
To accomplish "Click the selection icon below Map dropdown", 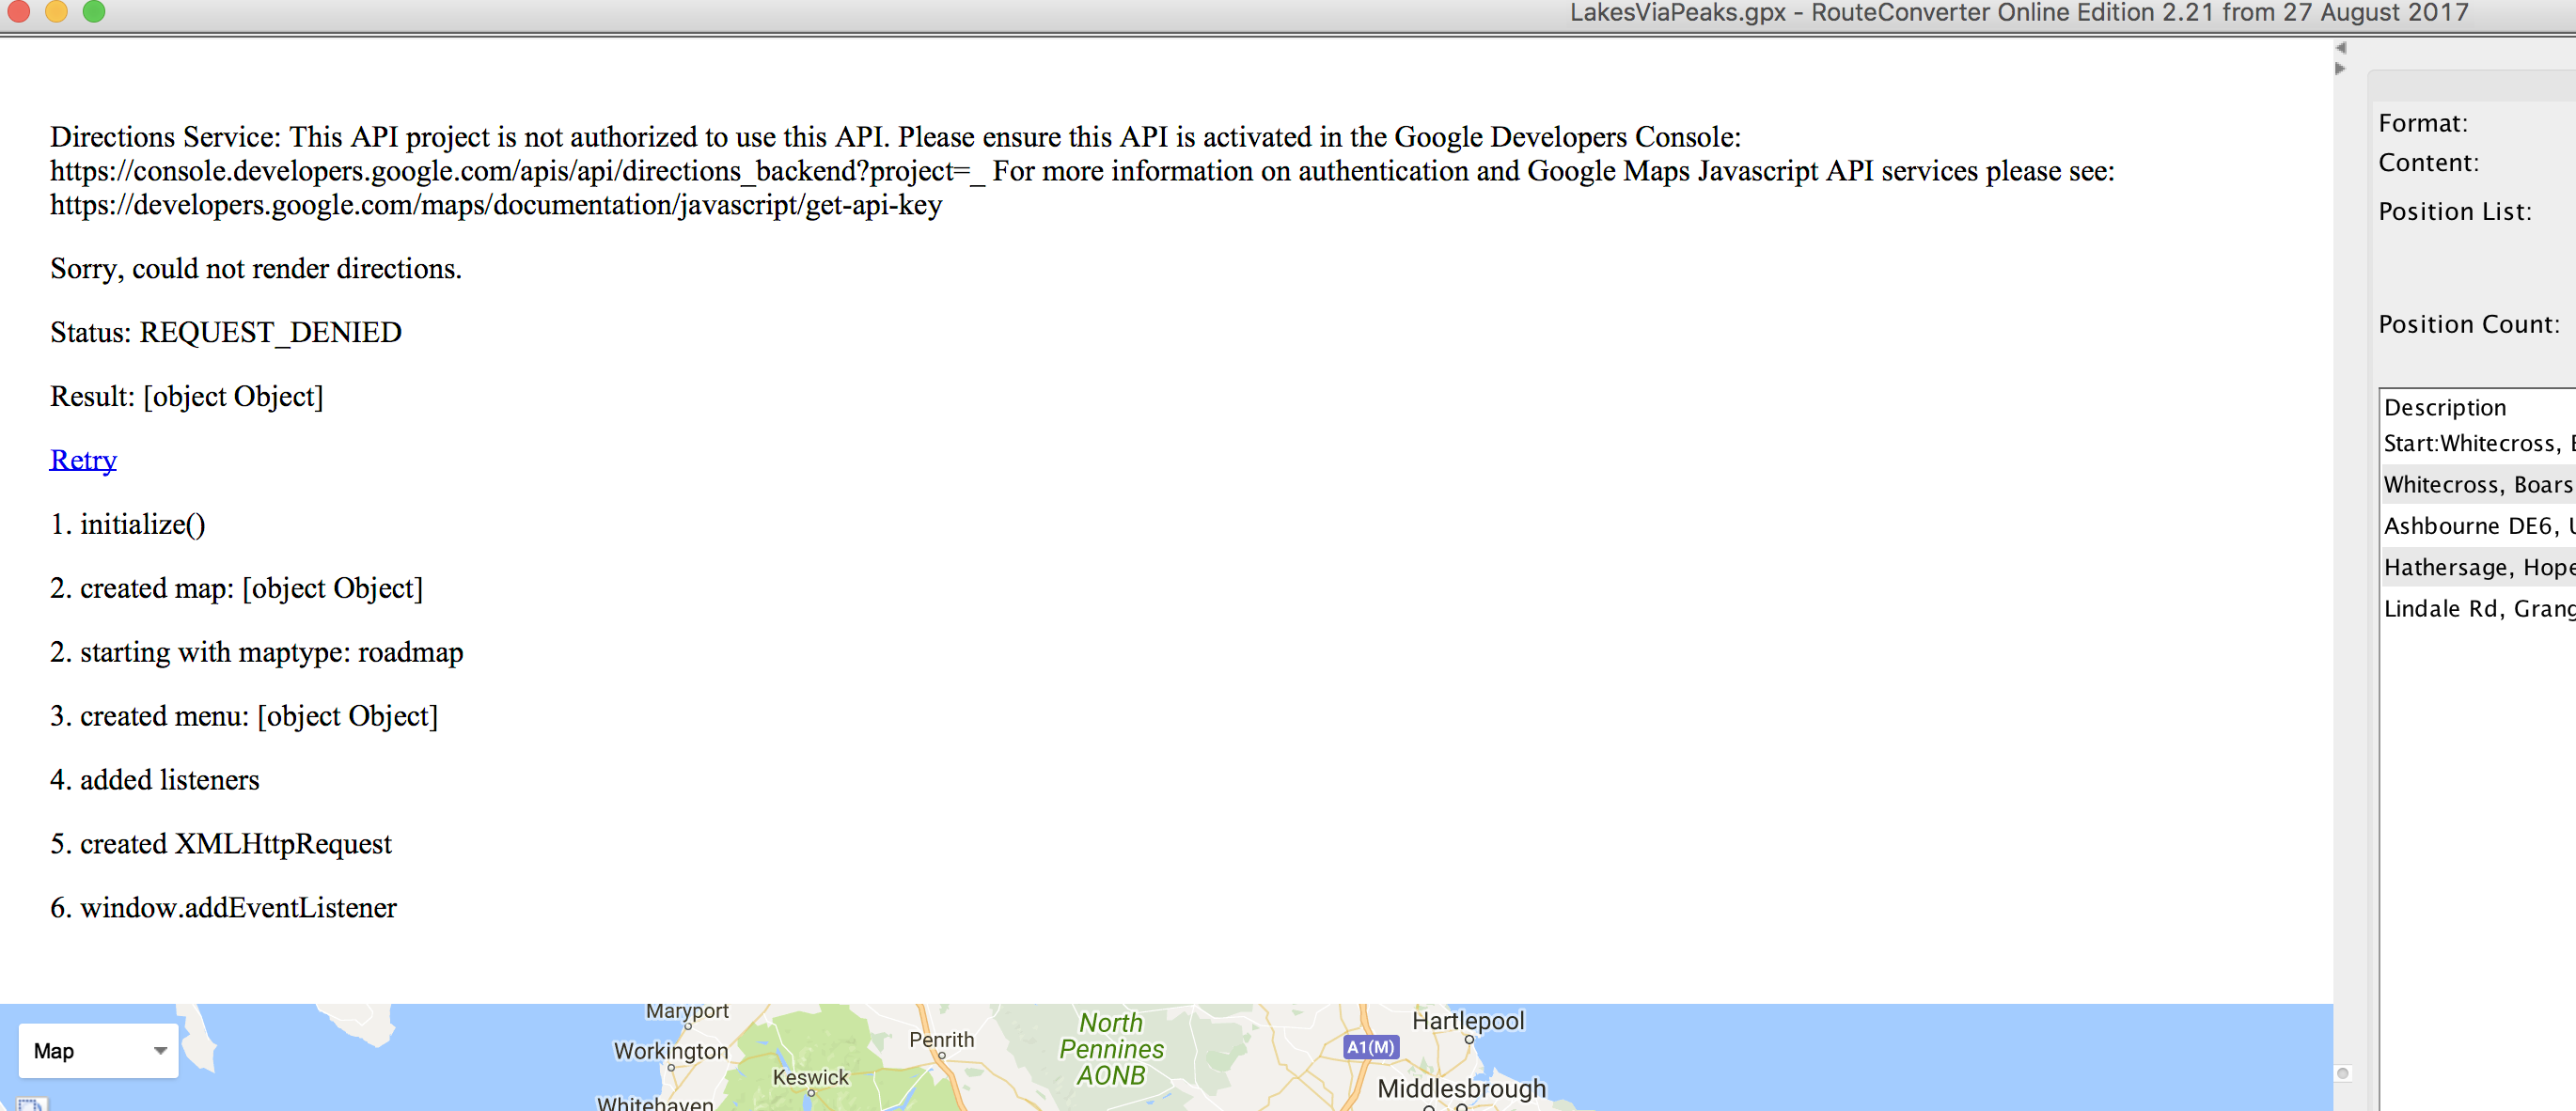I will pyautogui.click(x=30, y=1104).
